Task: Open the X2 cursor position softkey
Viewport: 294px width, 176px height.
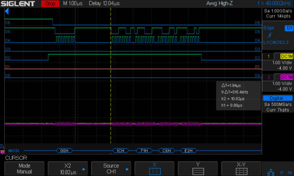Action: (x=68, y=168)
